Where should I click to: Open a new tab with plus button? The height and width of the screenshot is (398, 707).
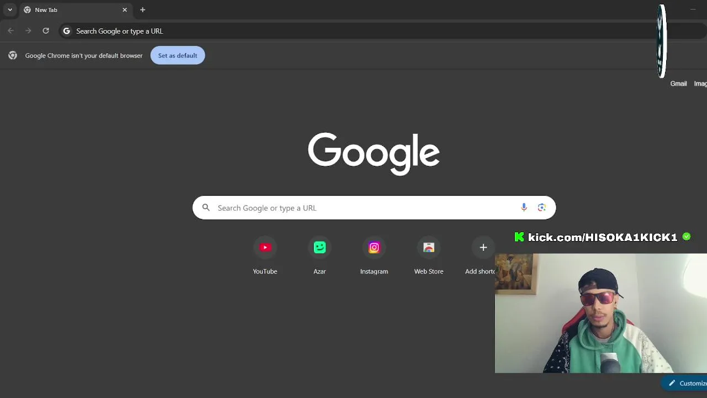pos(143,10)
